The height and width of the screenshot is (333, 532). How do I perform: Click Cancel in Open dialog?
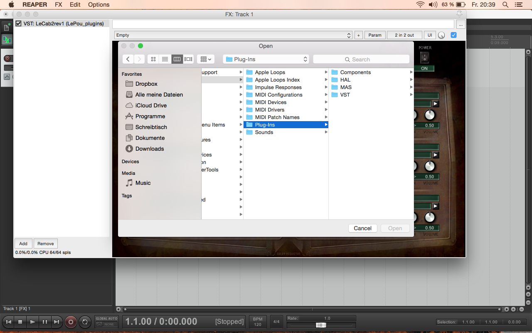click(x=362, y=228)
